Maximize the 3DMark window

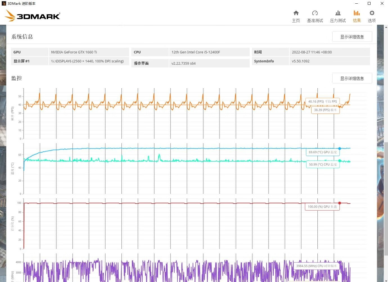coord(369,3)
